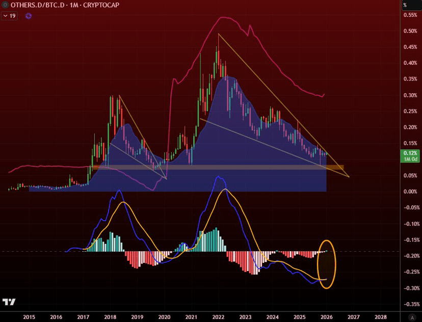Click the '1M 0d' bar countdown label
This screenshot has width=422, height=322.
click(410, 159)
